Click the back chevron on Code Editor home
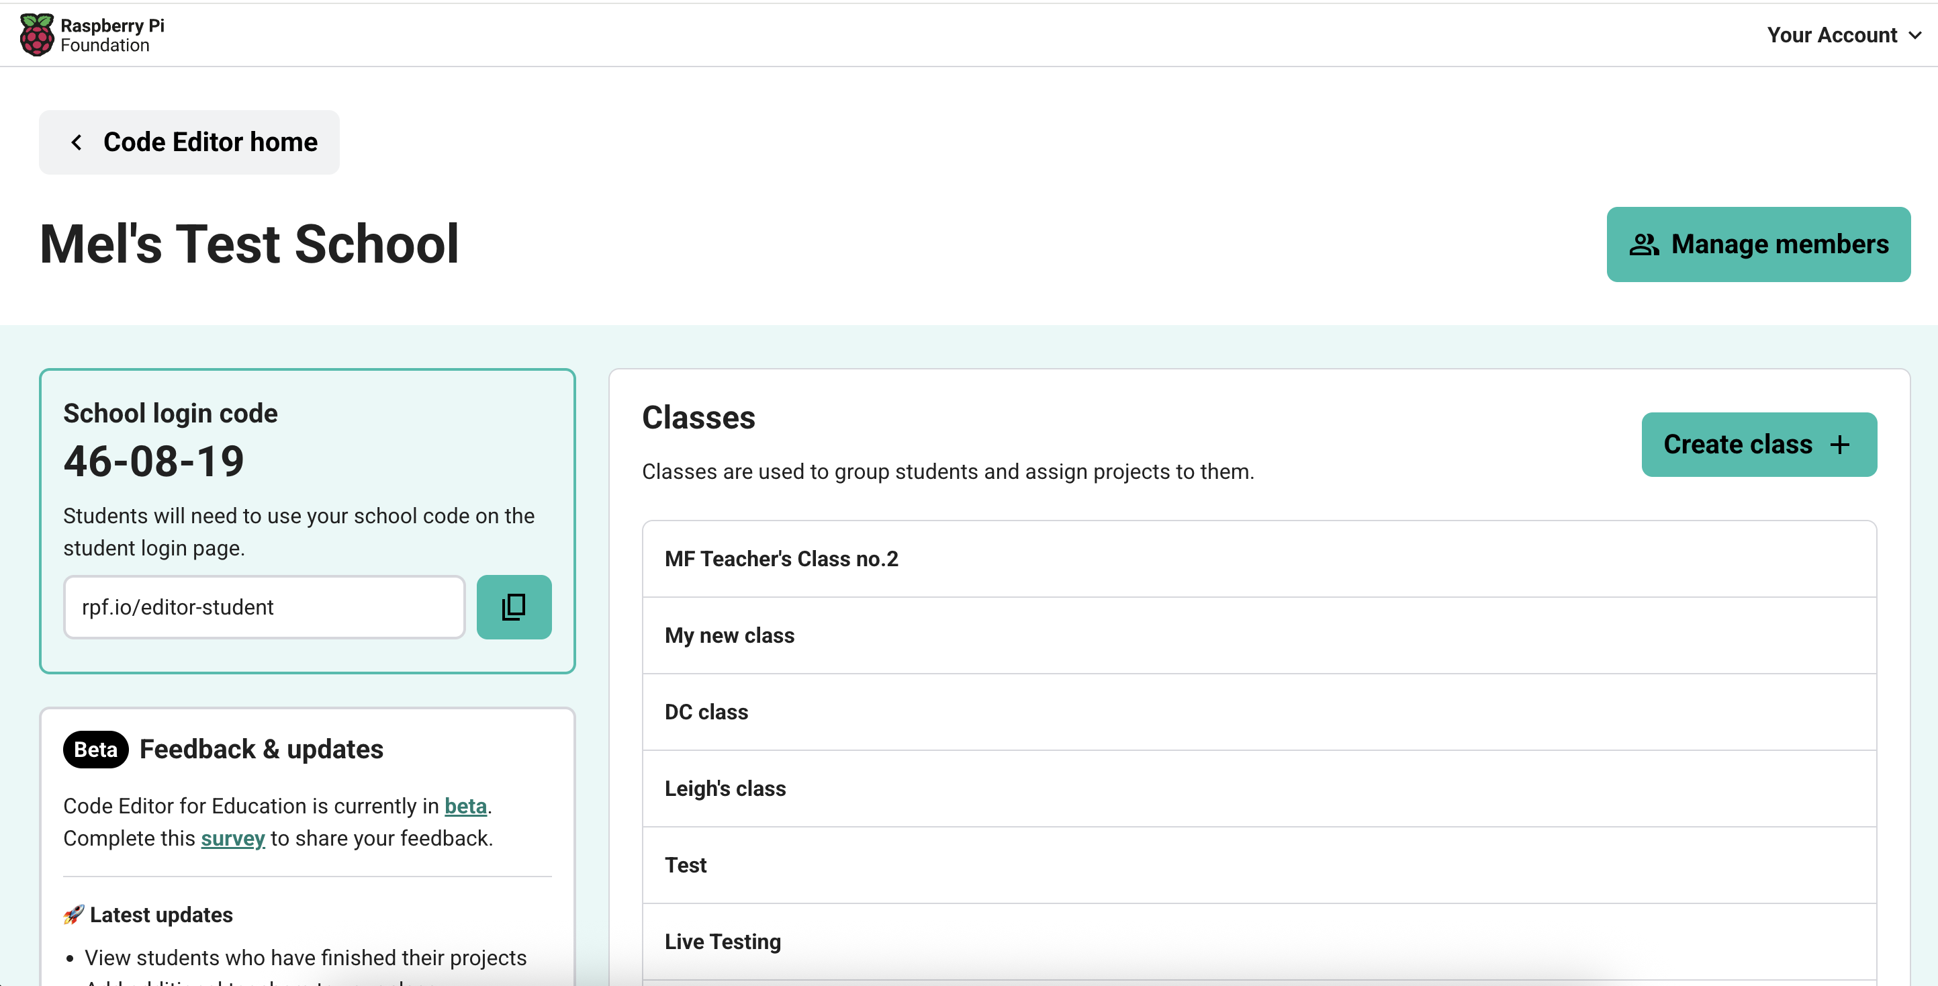Screen dimensions: 1938x986 click(76, 142)
